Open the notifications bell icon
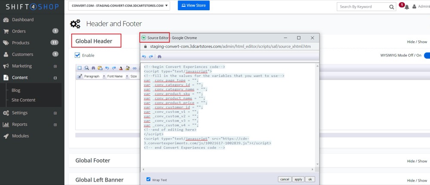The height and width of the screenshot is (185, 430). pyautogui.click(x=406, y=7)
